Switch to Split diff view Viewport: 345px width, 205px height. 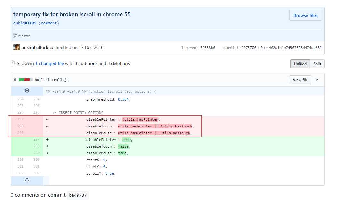(317, 64)
